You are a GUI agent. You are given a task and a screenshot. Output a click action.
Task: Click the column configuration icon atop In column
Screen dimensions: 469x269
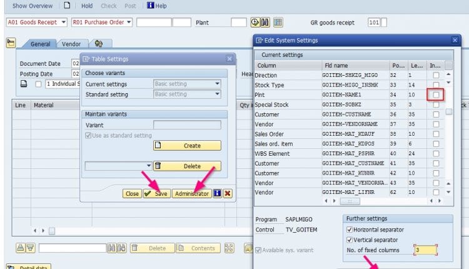[448, 65]
